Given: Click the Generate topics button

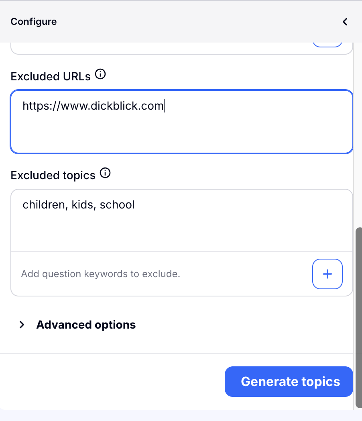Looking at the screenshot, I should [289, 382].
